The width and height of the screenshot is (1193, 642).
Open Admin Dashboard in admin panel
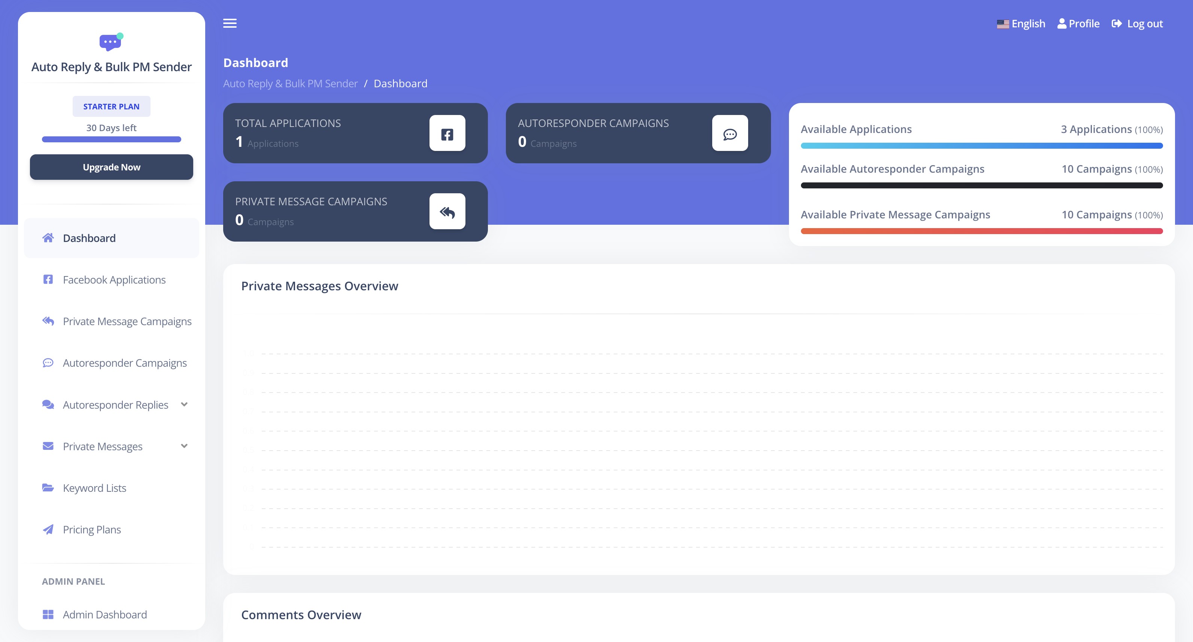(x=105, y=615)
